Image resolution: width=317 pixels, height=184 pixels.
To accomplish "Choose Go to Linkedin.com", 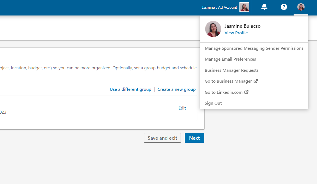I will tap(224, 92).
